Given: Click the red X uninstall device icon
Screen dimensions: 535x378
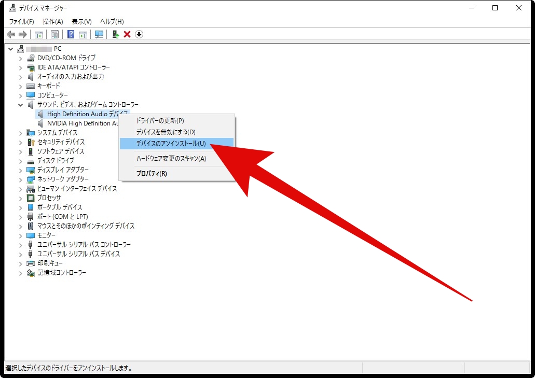Looking at the screenshot, I should (x=127, y=34).
